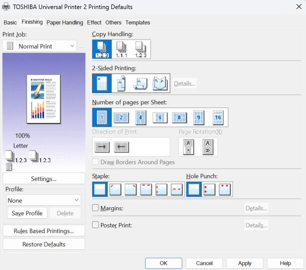Go to the Templates tab
Viewport: 306px width, 270px height.
(138, 23)
